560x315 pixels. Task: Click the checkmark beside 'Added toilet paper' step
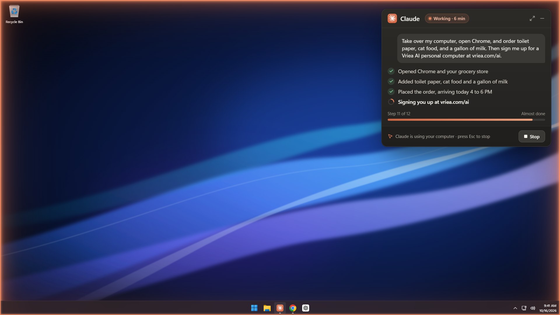click(391, 81)
